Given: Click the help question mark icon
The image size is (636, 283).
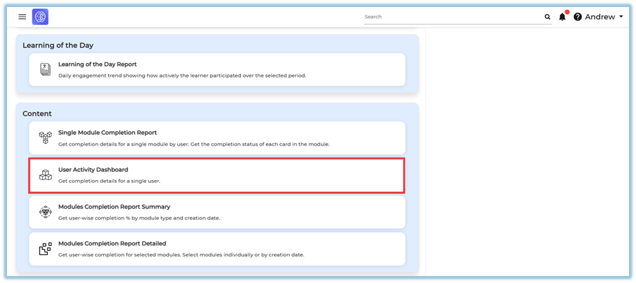Looking at the screenshot, I should (578, 17).
